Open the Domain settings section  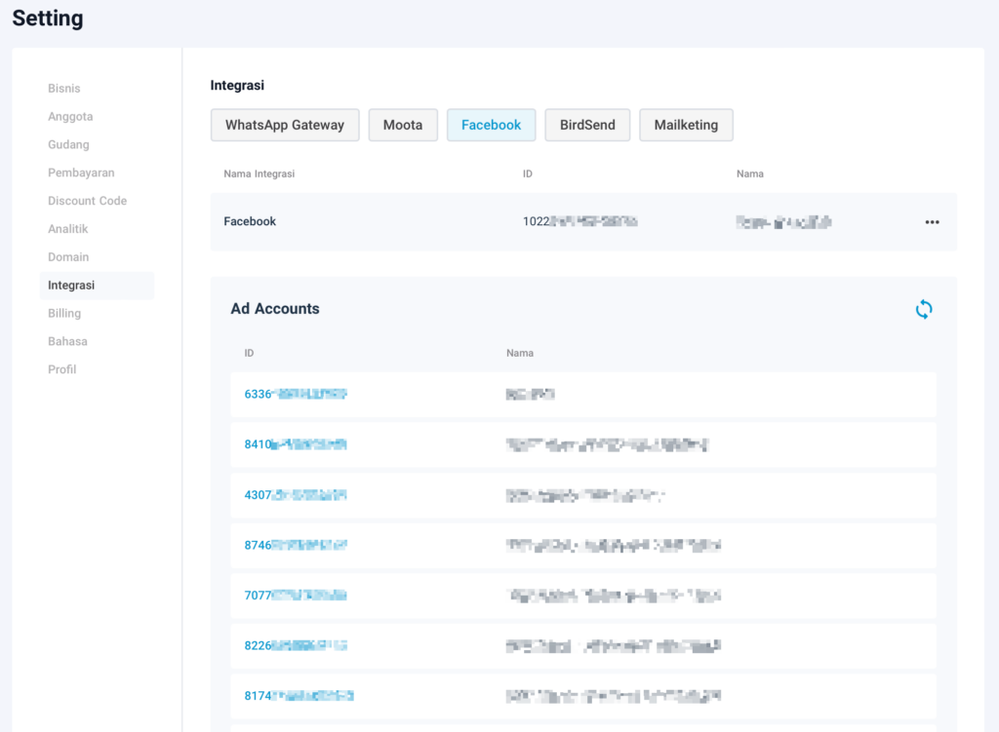click(68, 256)
